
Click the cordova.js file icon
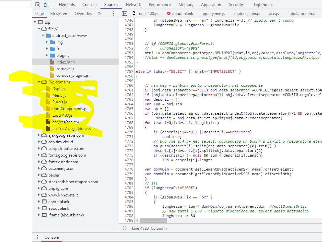click(x=52, y=68)
